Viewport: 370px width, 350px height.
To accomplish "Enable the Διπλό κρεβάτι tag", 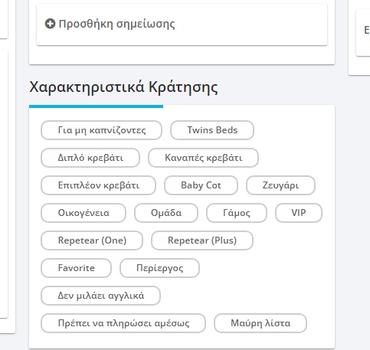I will (x=90, y=158).
